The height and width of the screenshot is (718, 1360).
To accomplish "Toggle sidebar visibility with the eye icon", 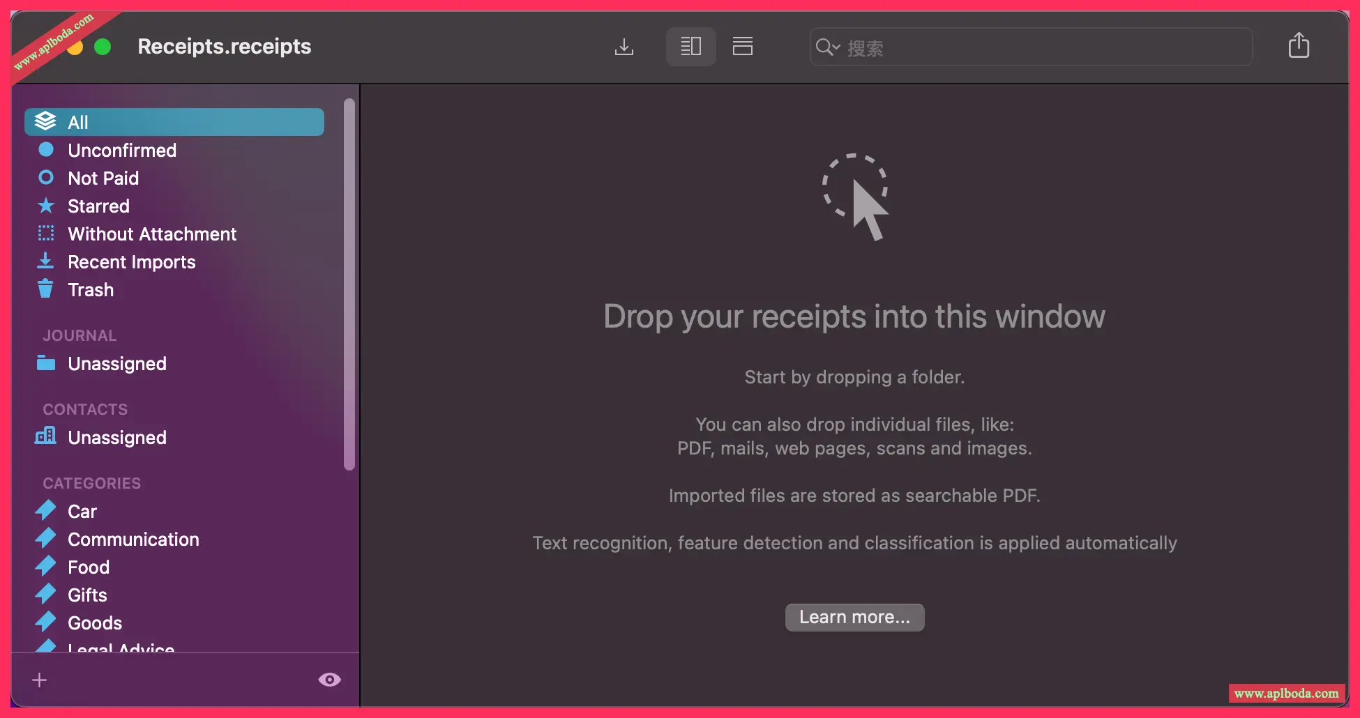I will [x=329, y=679].
